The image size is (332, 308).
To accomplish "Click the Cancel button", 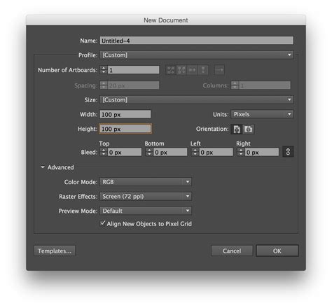I will pyautogui.click(x=232, y=251).
